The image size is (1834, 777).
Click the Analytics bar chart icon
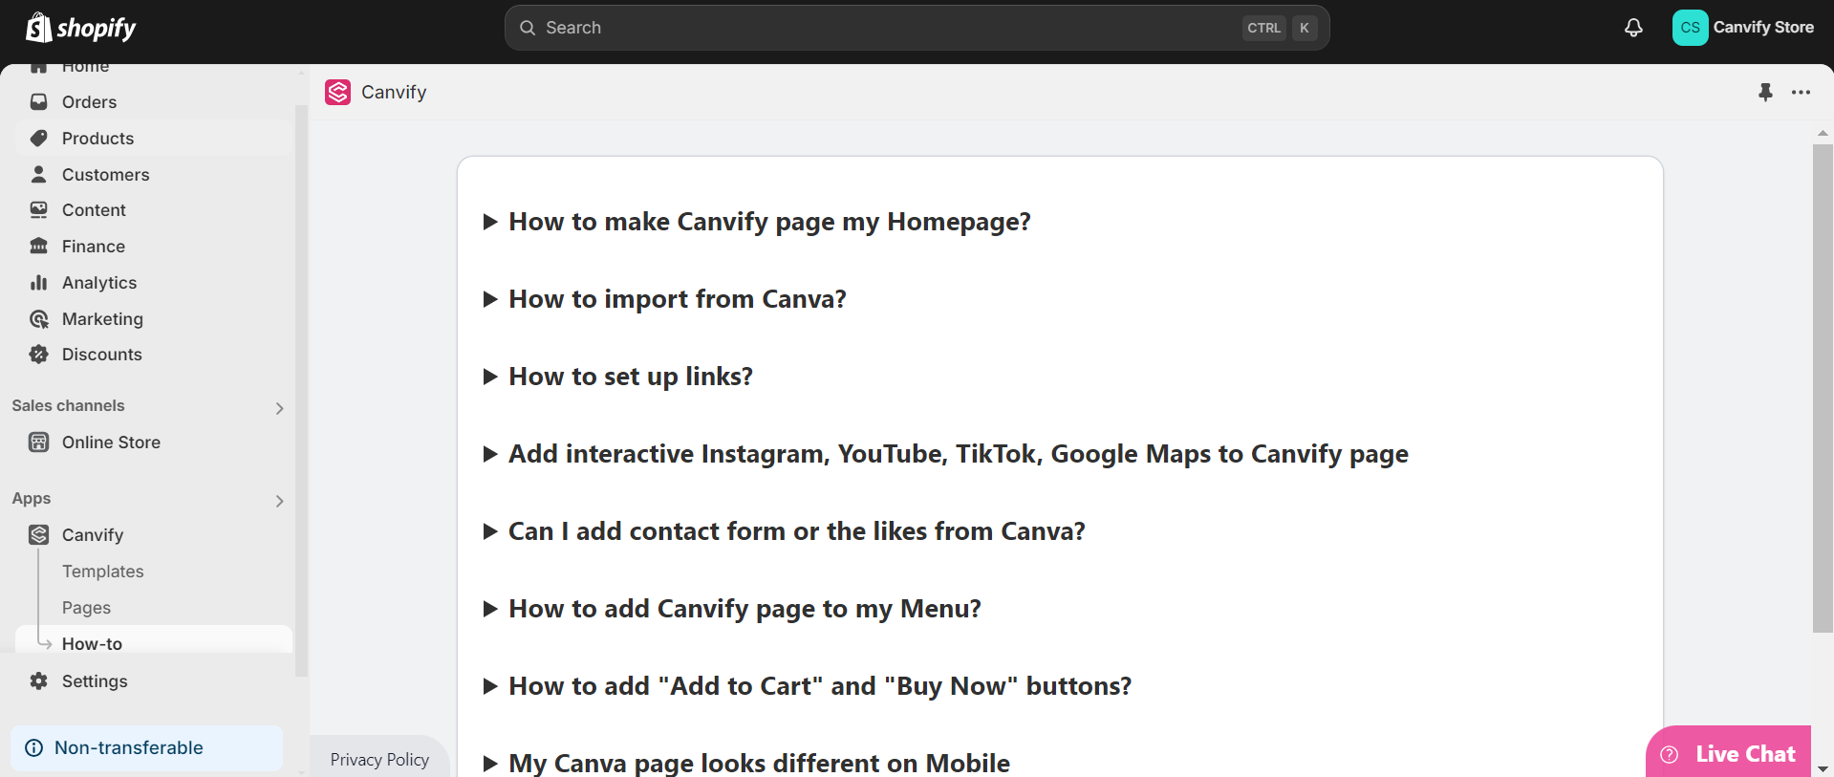(x=38, y=282)
